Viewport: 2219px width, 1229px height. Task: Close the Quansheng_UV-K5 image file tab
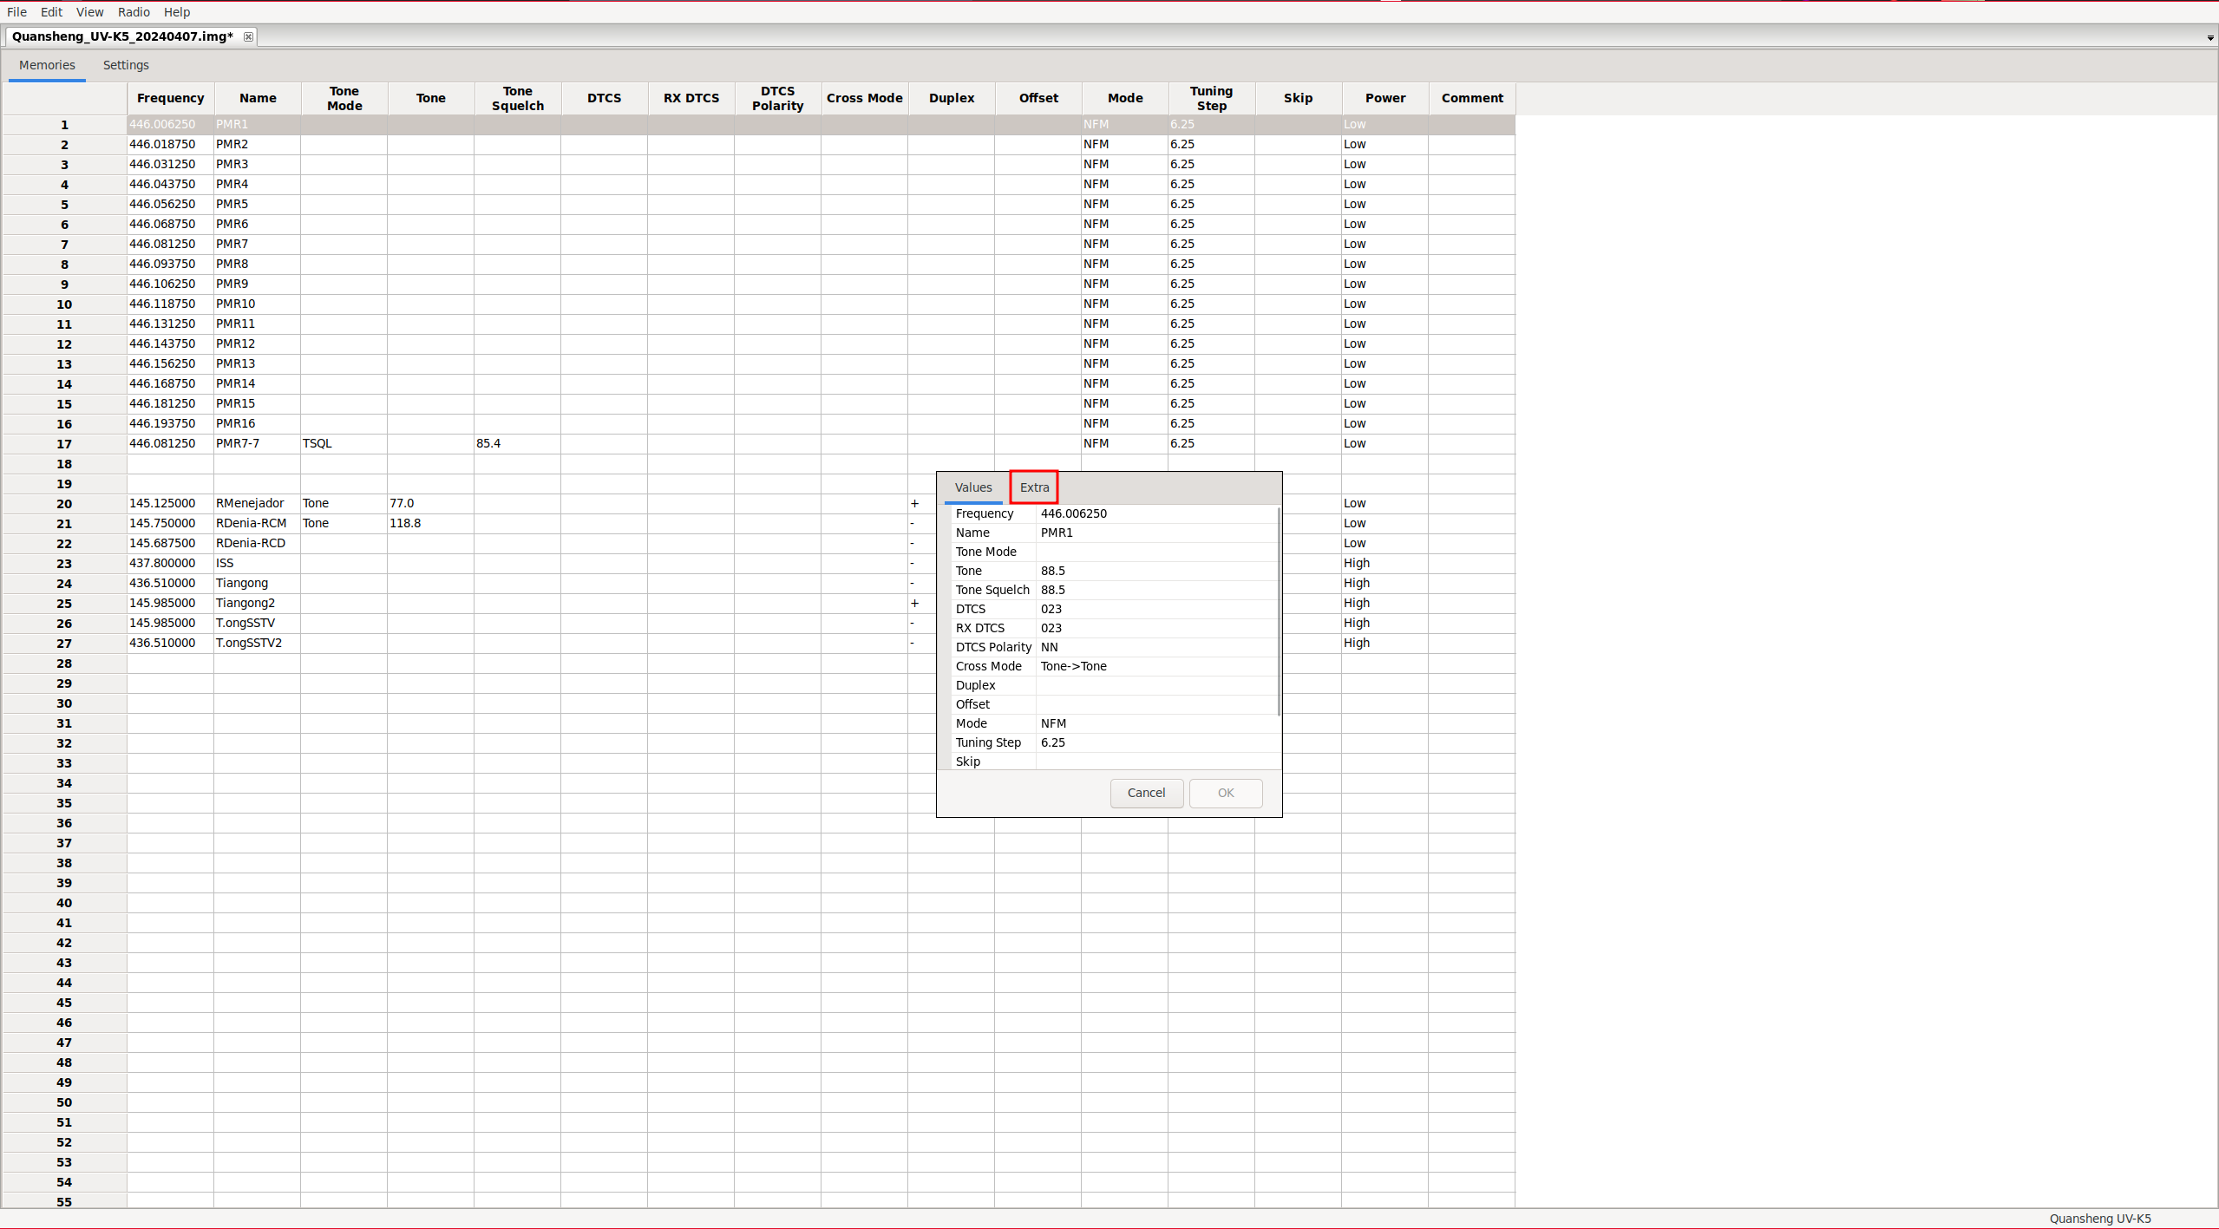tap(248, 36)
